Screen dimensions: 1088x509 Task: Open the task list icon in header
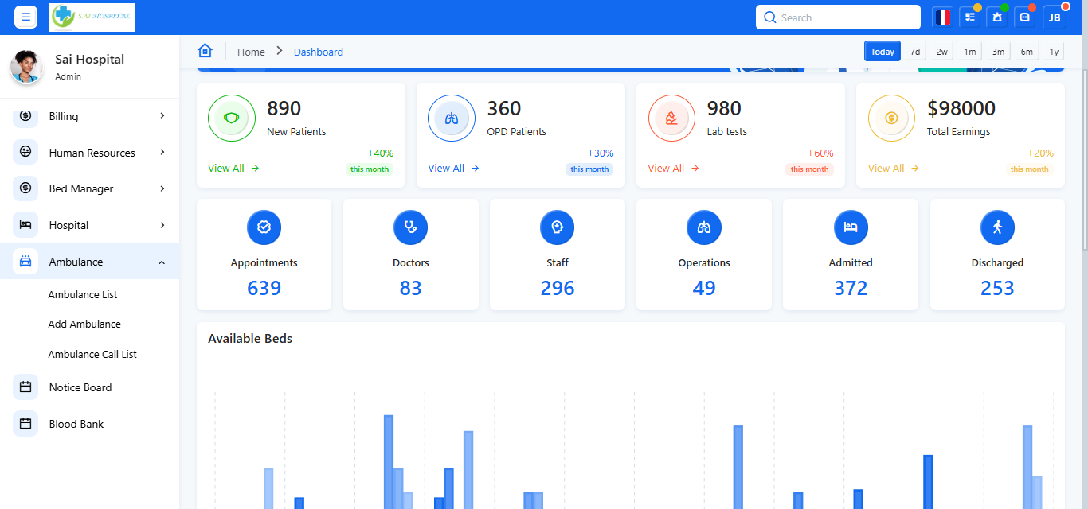[x=970, y=17]
